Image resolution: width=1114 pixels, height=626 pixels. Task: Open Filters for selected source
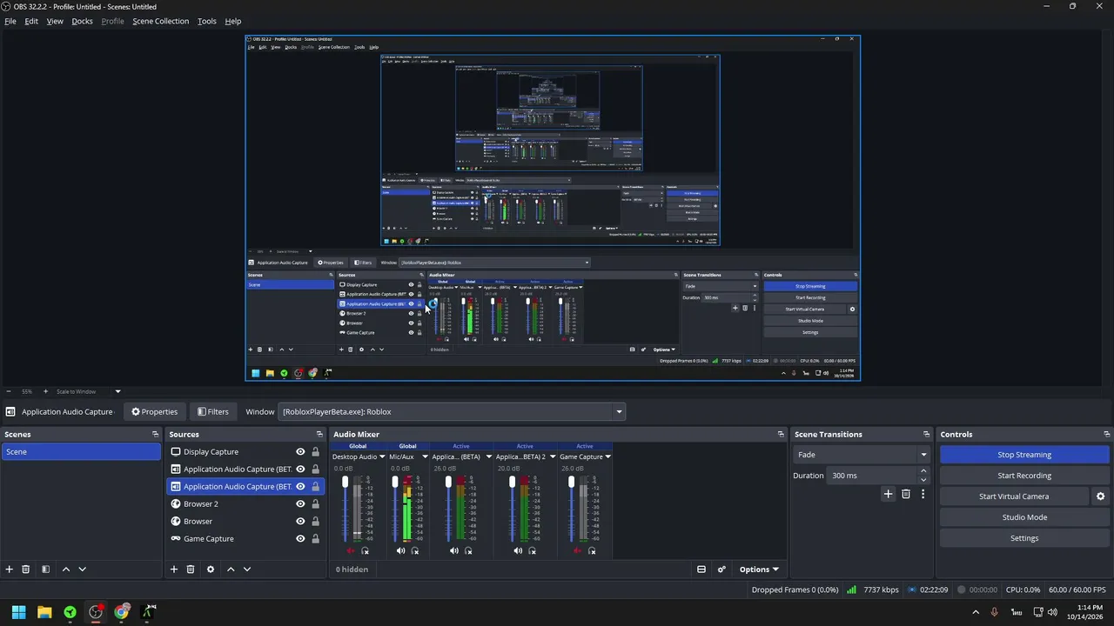[213, 412]
